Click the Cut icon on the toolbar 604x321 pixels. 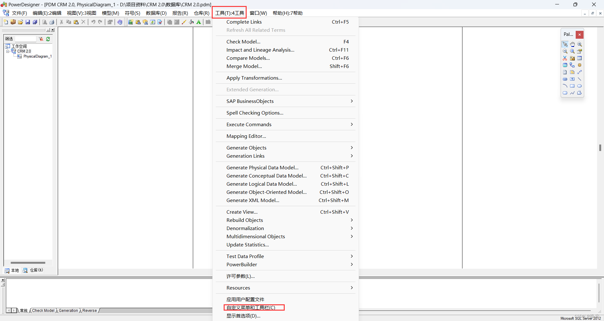pyautogui.click(x=61, y=22)
